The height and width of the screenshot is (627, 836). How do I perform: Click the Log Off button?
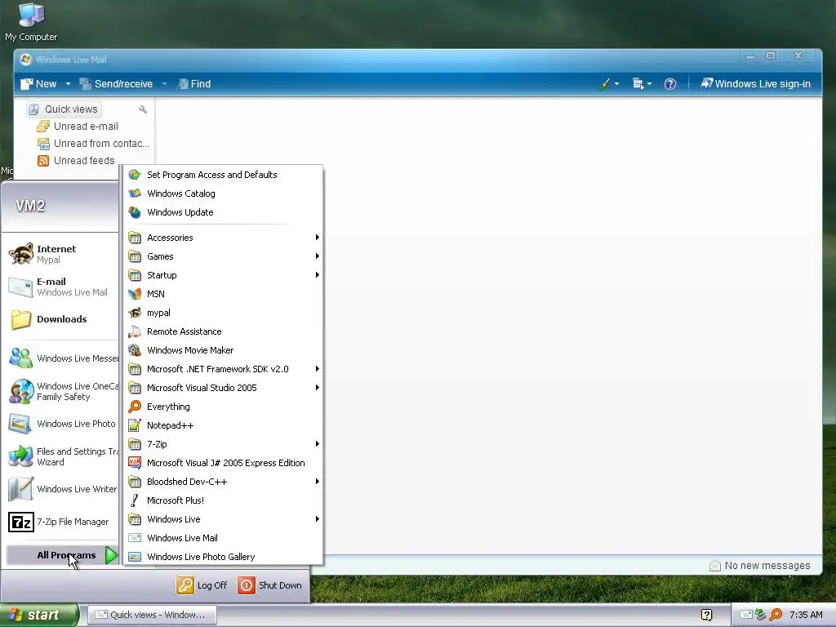tap(202, 585)
